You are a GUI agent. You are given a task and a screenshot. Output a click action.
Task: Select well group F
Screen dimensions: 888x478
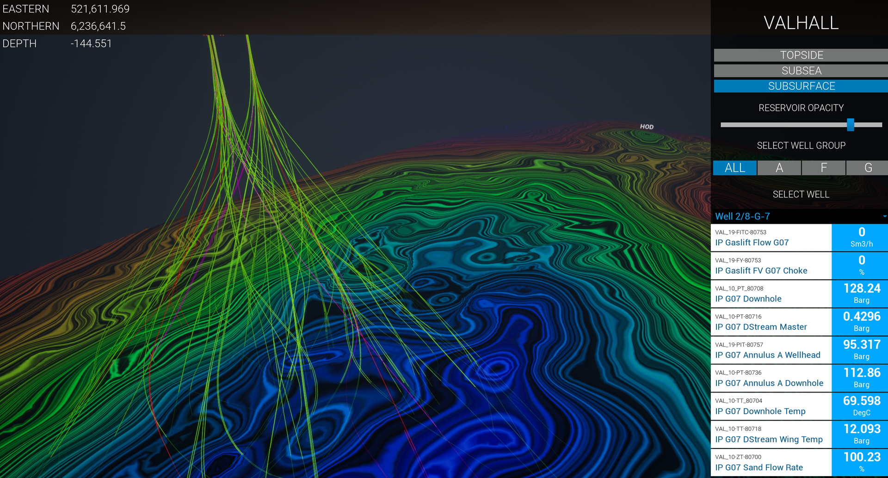pos(823,168)
